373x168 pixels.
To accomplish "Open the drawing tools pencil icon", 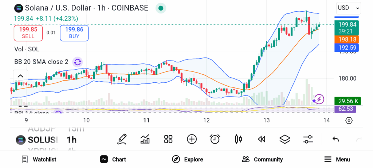I will point(122,139).
